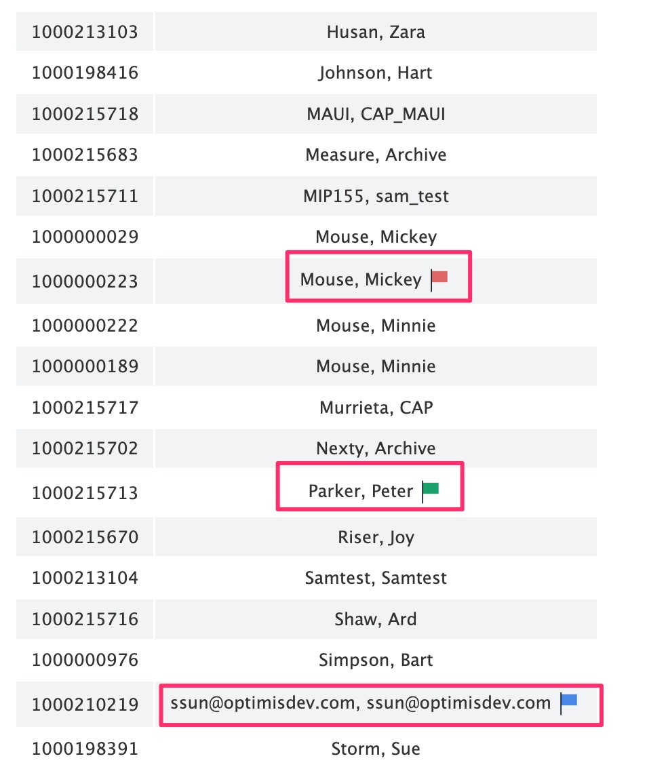Open Murrieta, CAP patient row
666x769 pixels.
(376, 408)
